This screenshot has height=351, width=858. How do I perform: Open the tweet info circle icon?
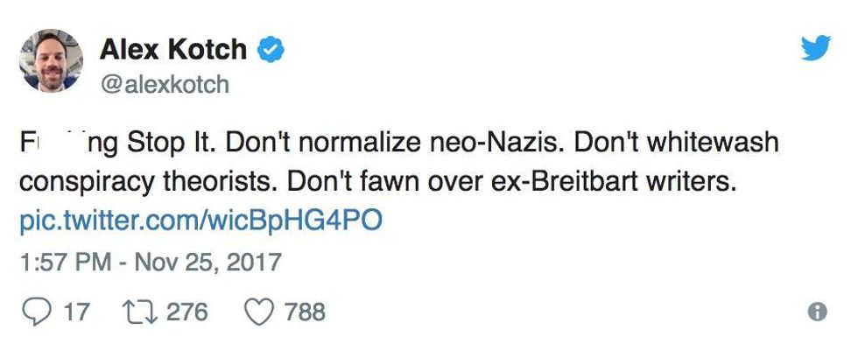816,312
